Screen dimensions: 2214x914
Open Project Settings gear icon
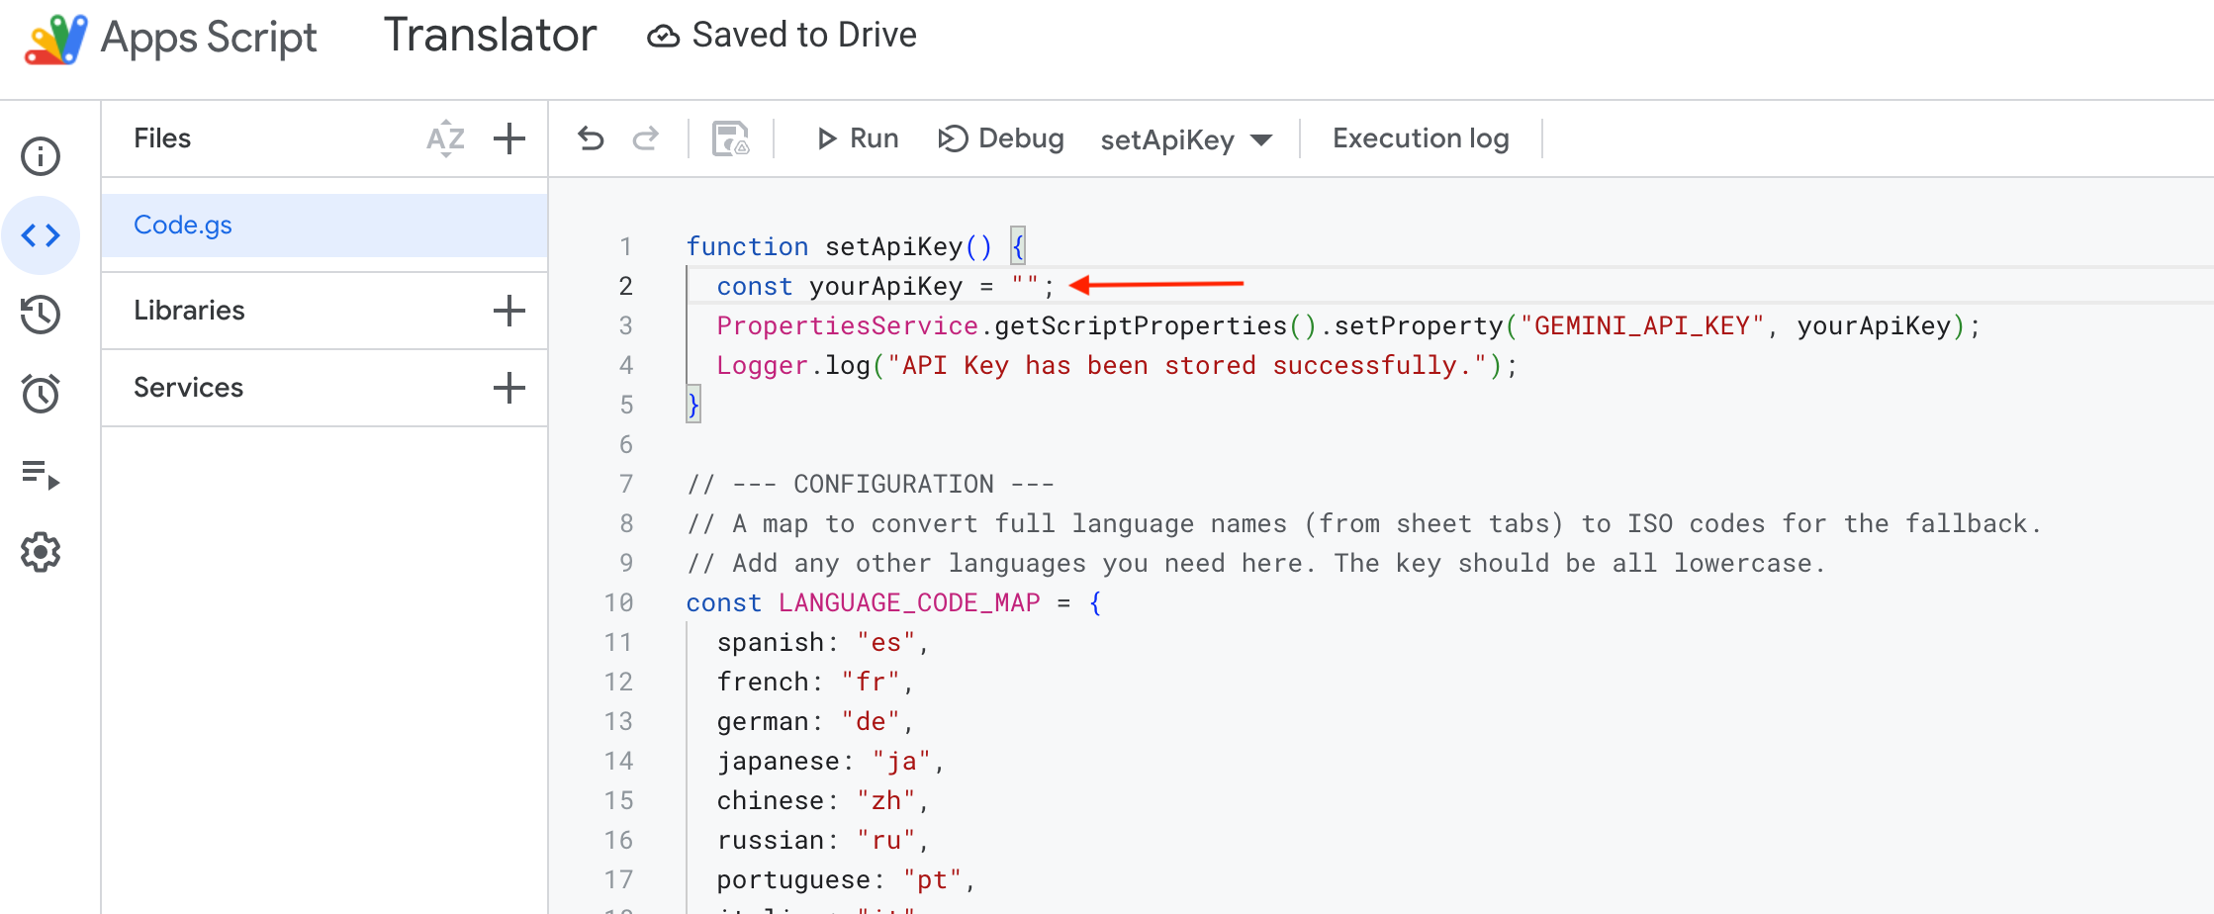(41, 552)
